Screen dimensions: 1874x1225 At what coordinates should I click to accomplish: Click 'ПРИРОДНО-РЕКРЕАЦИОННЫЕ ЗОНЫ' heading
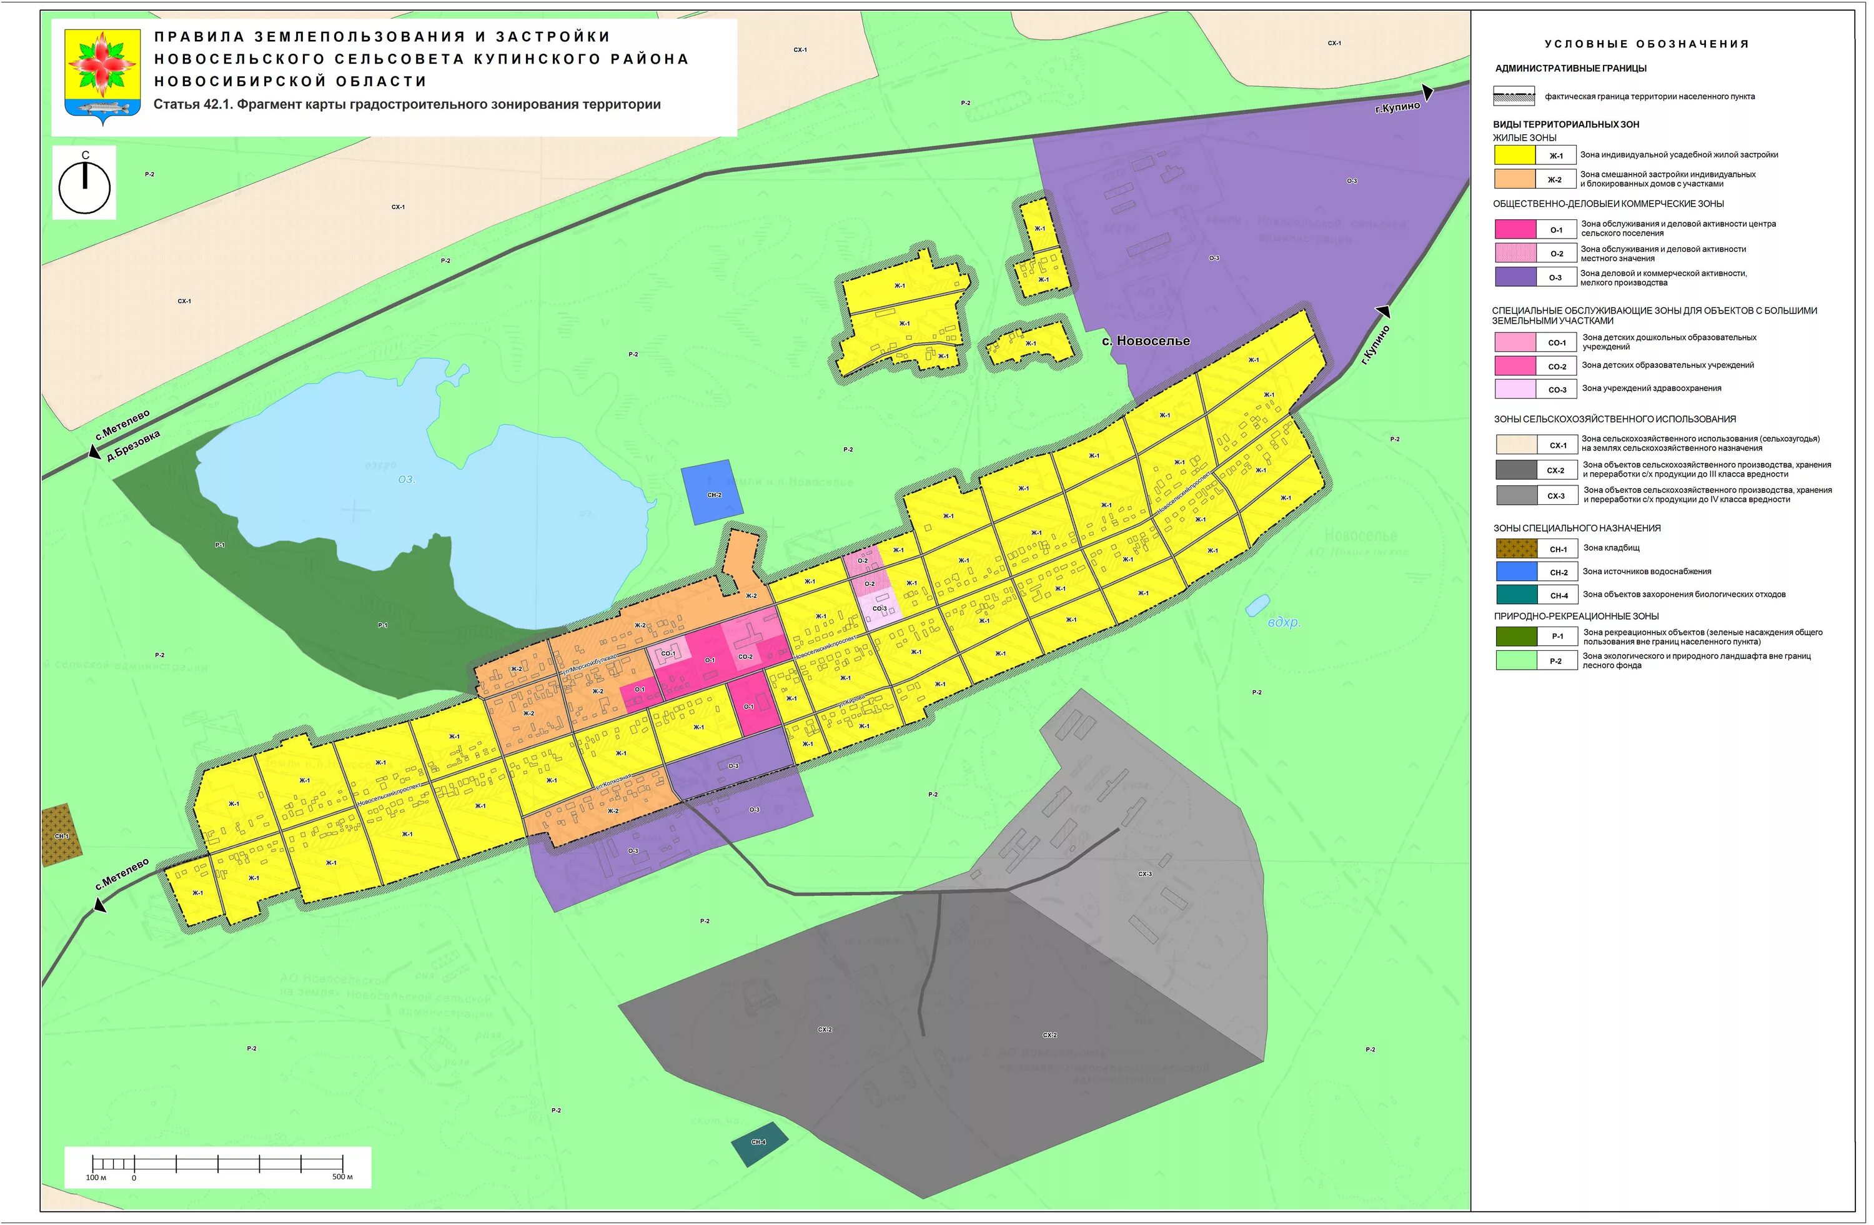pos(1577,617)
